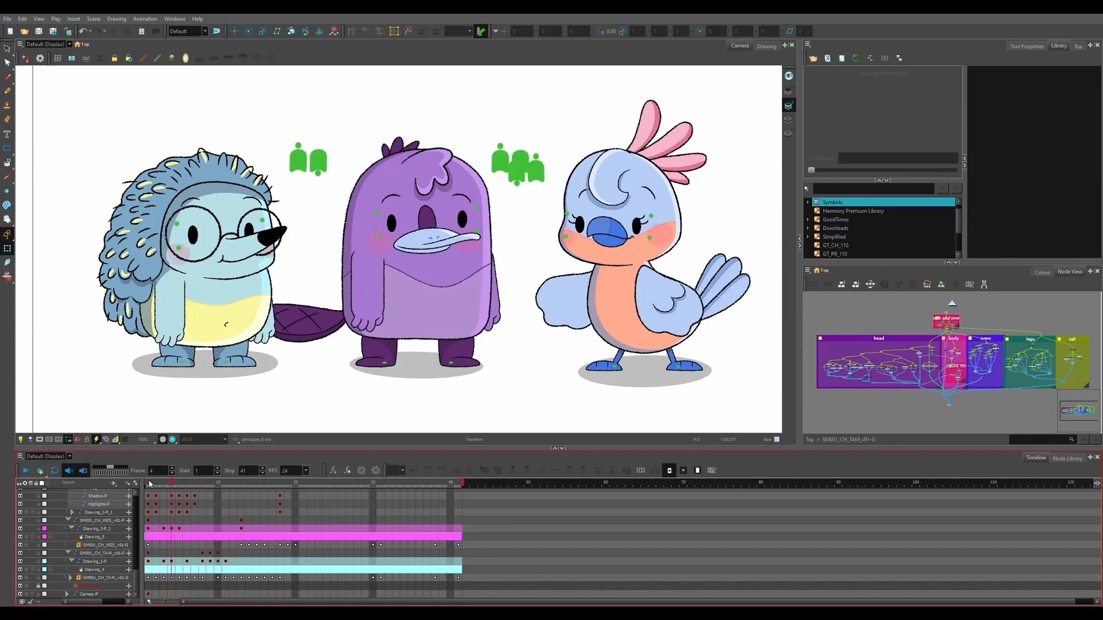Expand the GoodTimes library folder
Image resolution: width=1103 pixels, height=620 pixels.
808,219
